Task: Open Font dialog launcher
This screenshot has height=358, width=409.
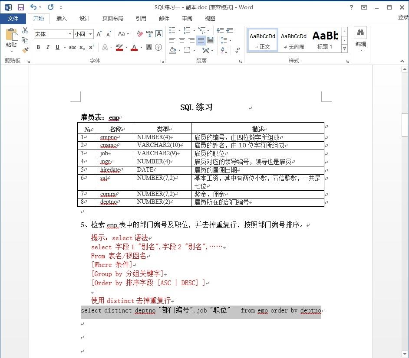Action: tap(162, 62)
